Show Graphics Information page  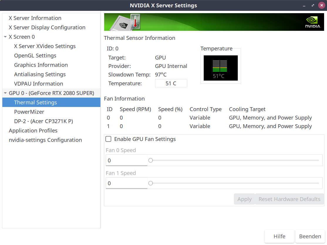pyautogui.click(x=41, y=65)
